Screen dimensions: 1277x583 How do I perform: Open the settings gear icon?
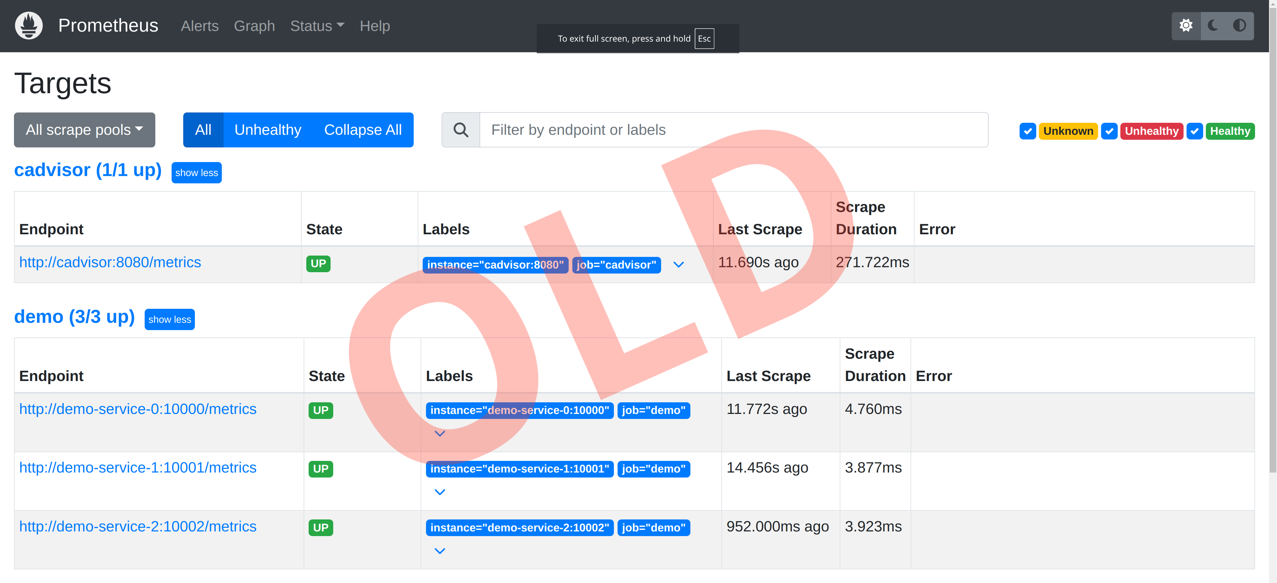coord(1186,26)
